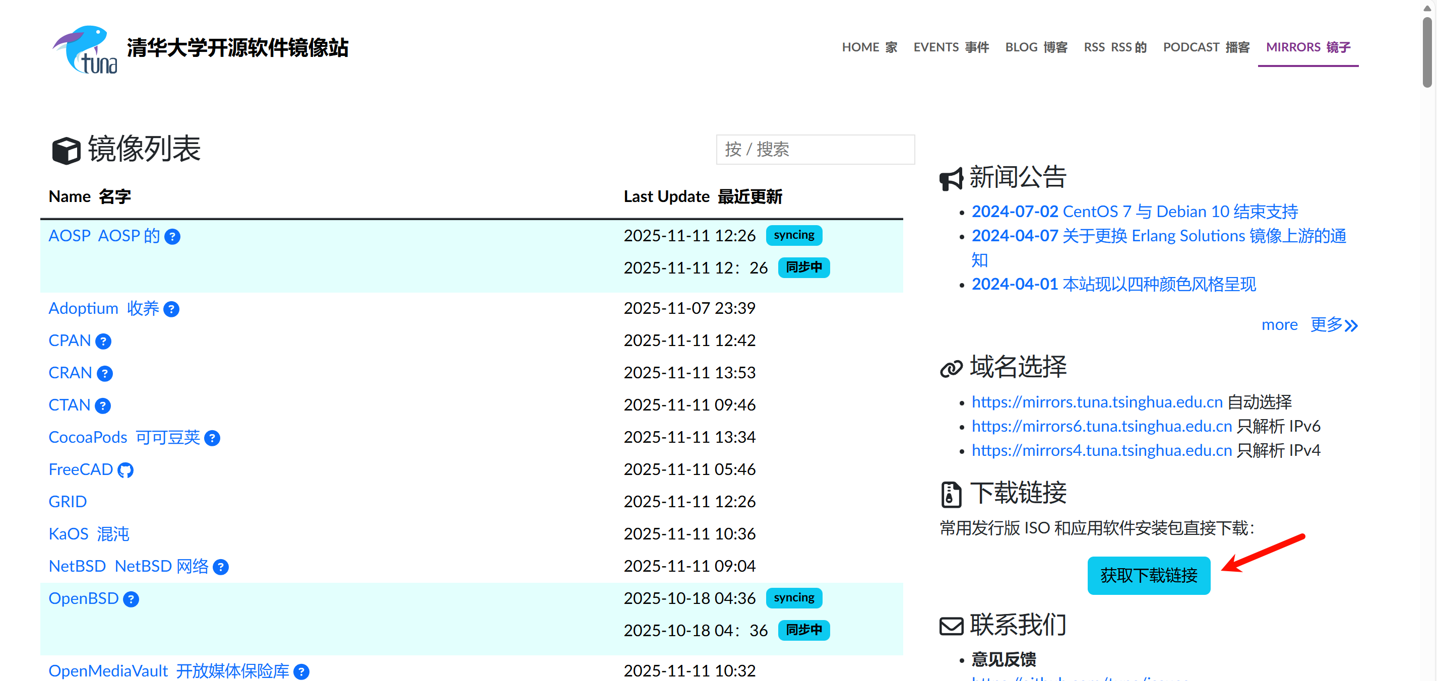Open help icon beside NetBSD
This screenshot has width=1437, height=681.
pyautogui.click(x=221, y=567)
